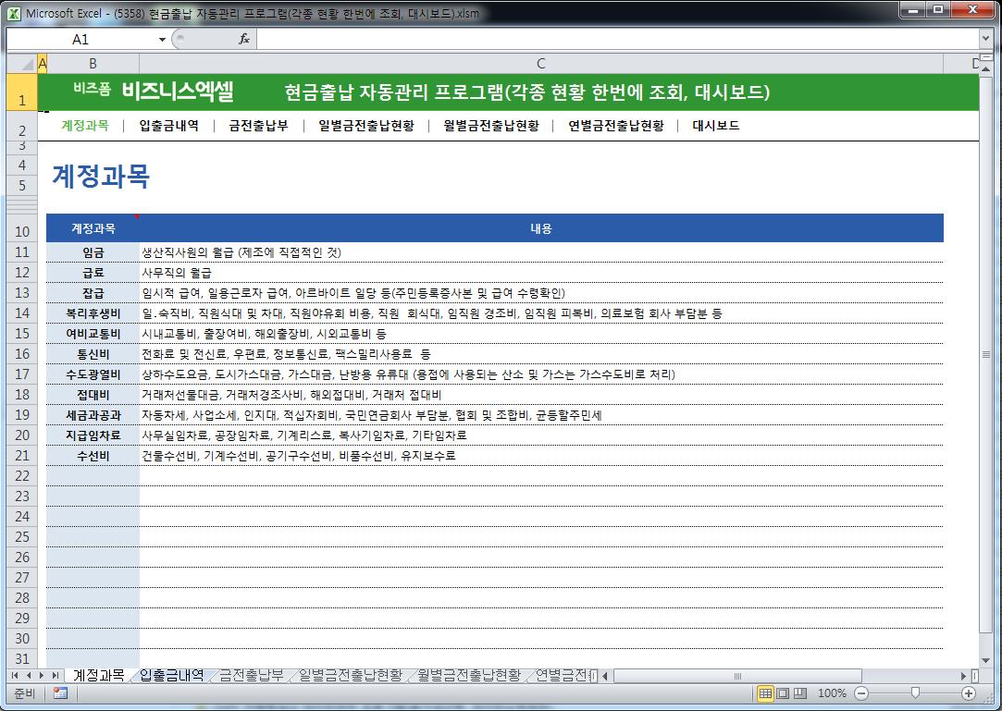1002x711 pixels.
Task: Click inside the formula bar input
Action: point(617,40)
